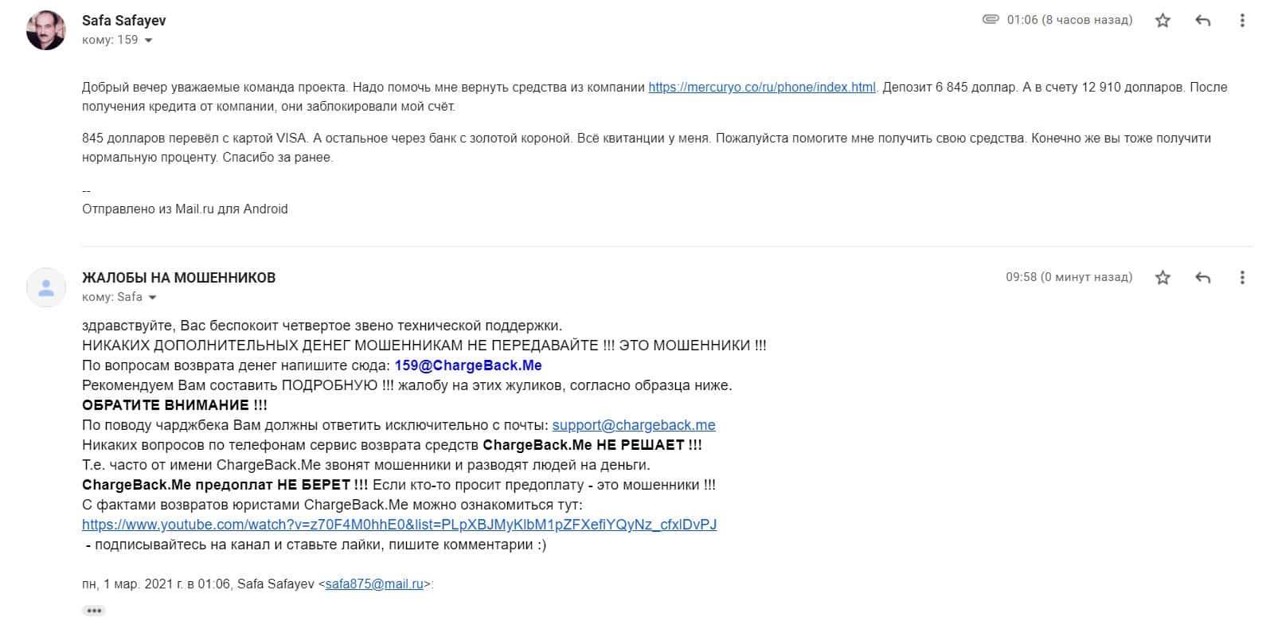The width and height of the screenshot is (1266, 621).
Task: Click the safa875@mail.ru address link
Action: [374, 584]
